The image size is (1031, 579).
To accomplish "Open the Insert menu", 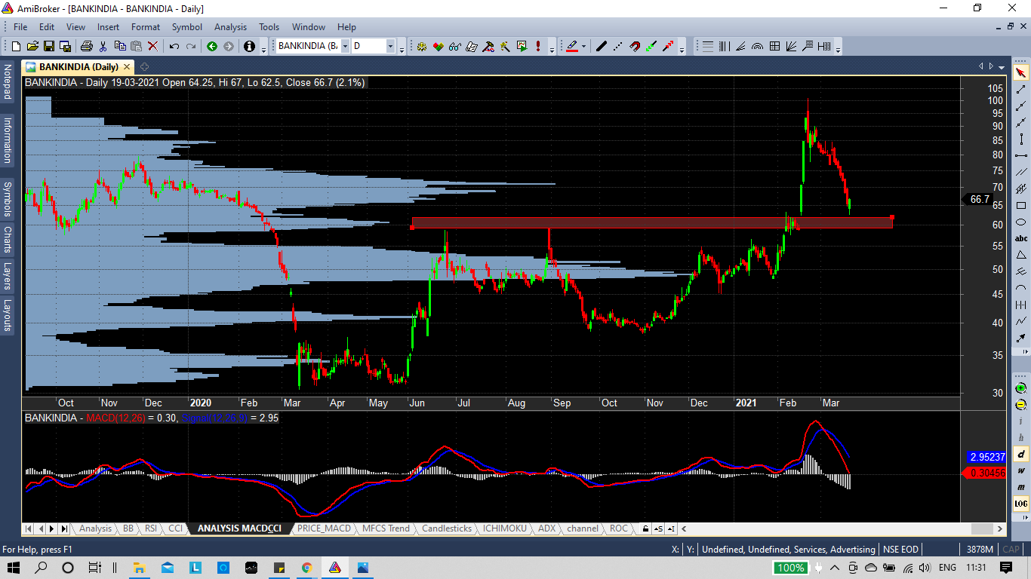I will click(x=108, y=27).
